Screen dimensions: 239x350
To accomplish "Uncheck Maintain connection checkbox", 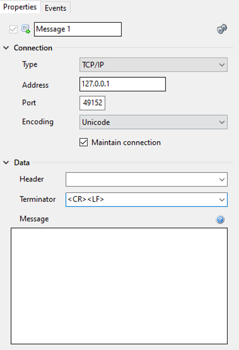I will click(x=84, y=142).
